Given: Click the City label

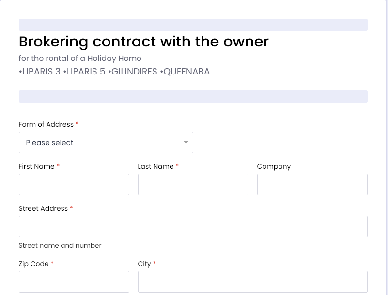Looking at the screenshot, I should coord(144,264).
